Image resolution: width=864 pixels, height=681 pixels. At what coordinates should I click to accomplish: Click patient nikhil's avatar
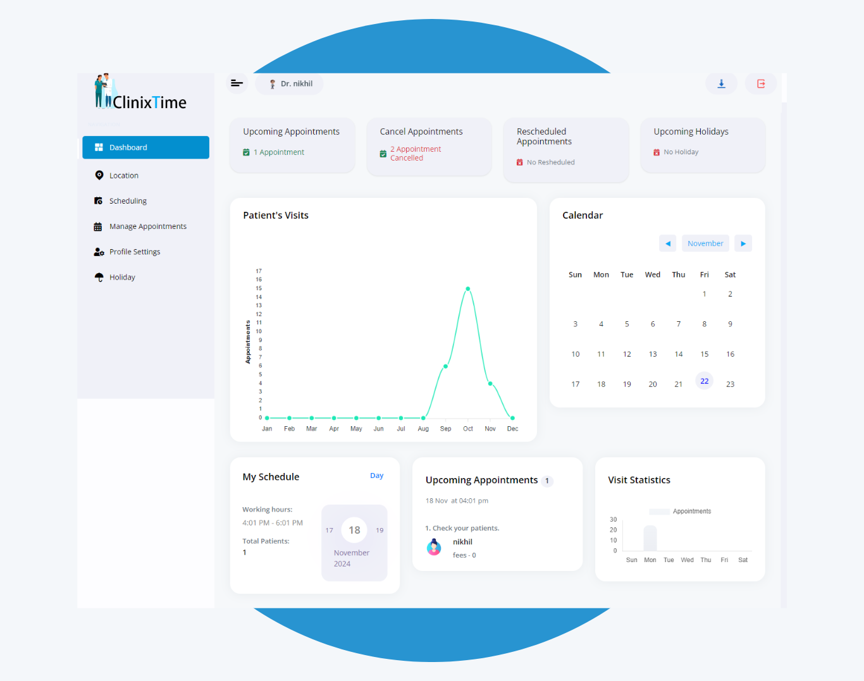tap(434, 547)
